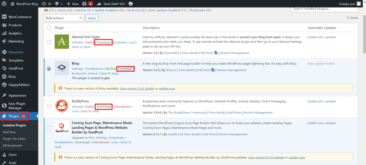
Task: Filter by Update Available (10)
Action: point(109,10)
